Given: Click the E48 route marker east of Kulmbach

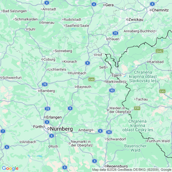Looking at the screenshot, I should pyautogui.click(x=92, y=79).
